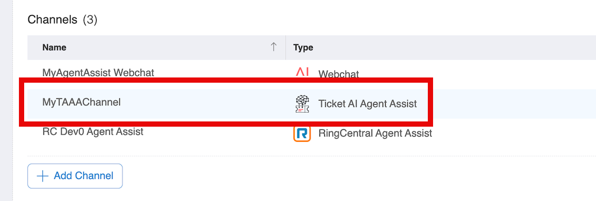The height and width of the screenshot is (201, 596).
Task: Click the Ticket AI Agent Assist icon
Action: point(302,103)
